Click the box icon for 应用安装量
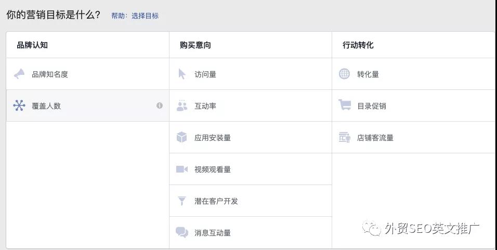Viewport: 497px width, 250px height. click(181, 137)
